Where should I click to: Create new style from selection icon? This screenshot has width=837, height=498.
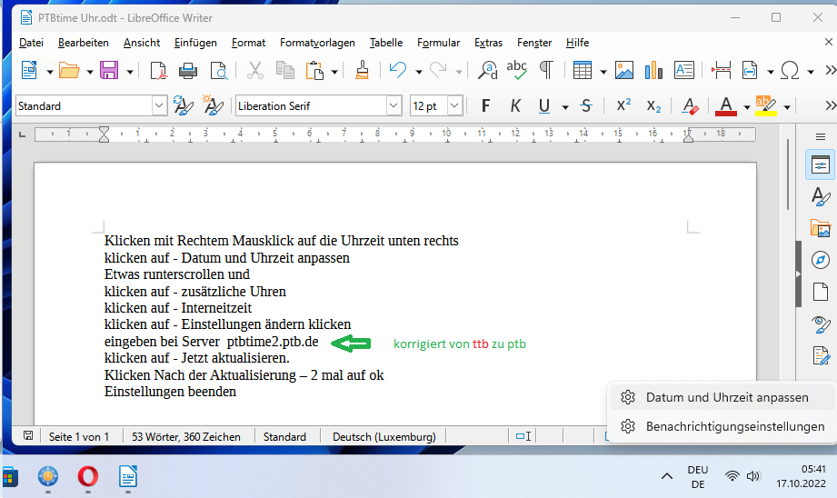click(213, 105)
